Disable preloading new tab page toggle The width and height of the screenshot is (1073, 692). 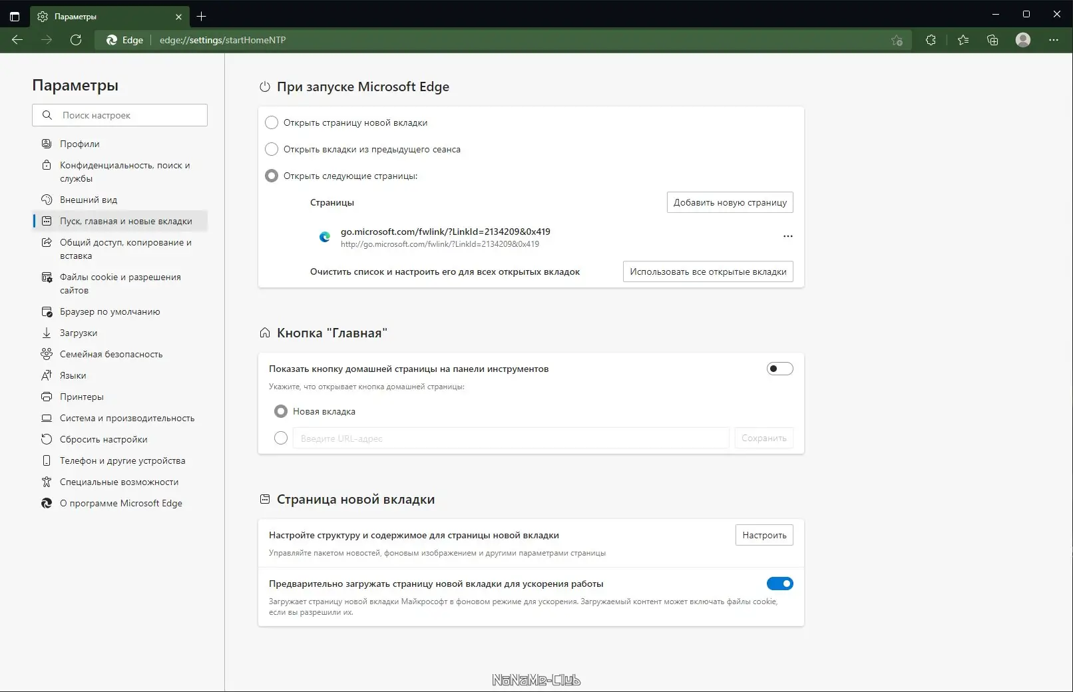tap(779, 584)
